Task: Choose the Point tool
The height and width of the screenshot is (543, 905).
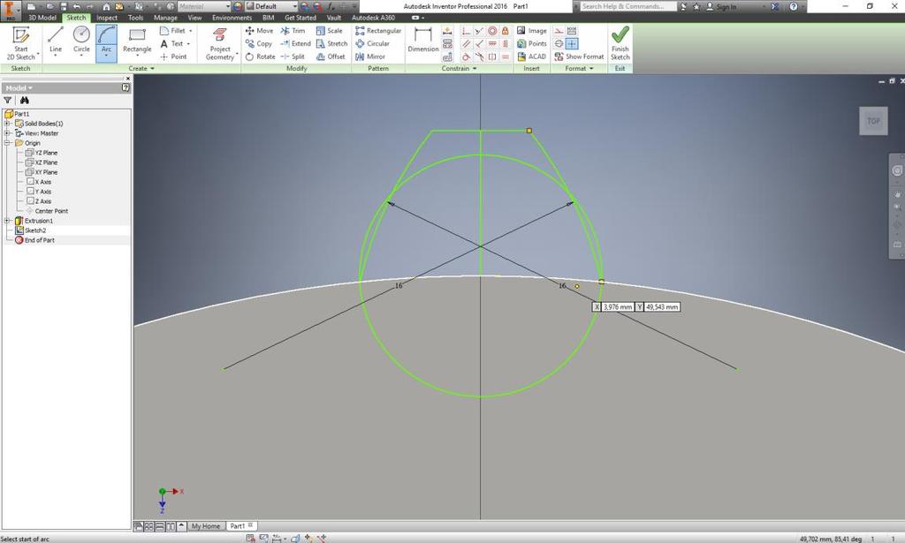Action: [x=173, y=57]
